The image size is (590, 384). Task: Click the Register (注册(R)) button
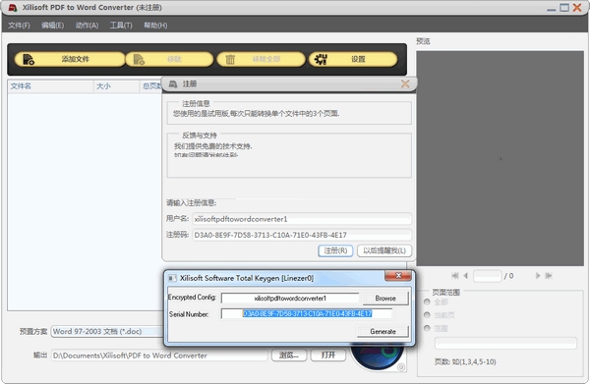tap(335, 250)
